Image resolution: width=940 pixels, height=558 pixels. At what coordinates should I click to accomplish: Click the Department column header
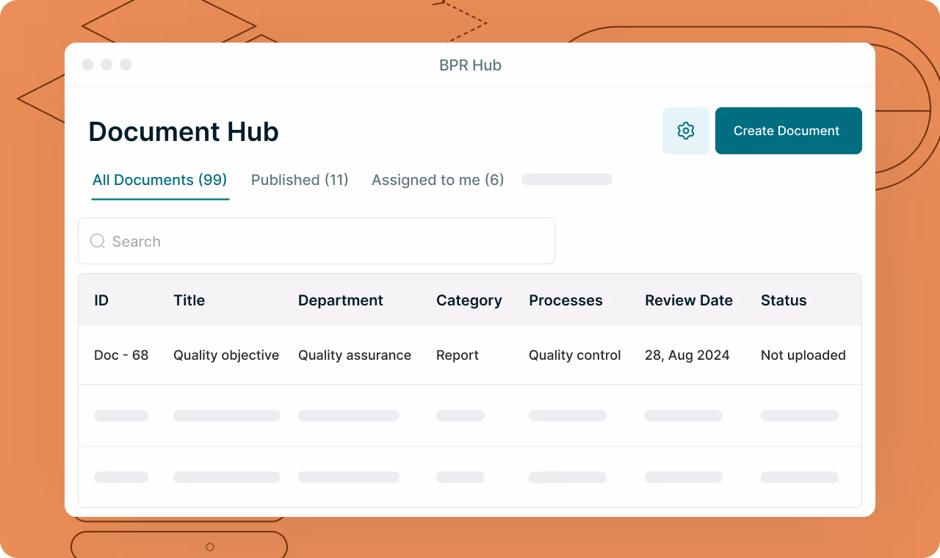point(341,300)
